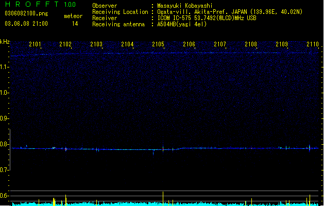
Task: Click receiver value ICOM IC-575 53.7492 MHz USB
Action: point(207,18)
